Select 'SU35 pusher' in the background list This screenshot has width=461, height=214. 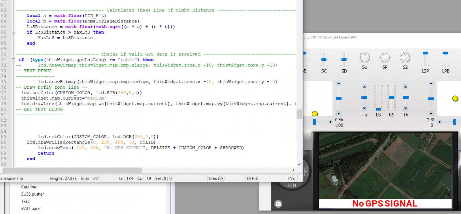click(x=33, y=194)
